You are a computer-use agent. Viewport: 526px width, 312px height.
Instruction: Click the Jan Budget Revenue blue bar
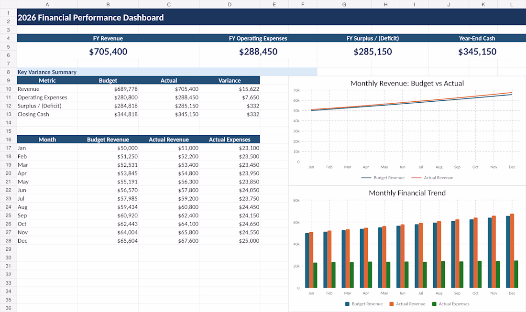click(x=307, y=260)
